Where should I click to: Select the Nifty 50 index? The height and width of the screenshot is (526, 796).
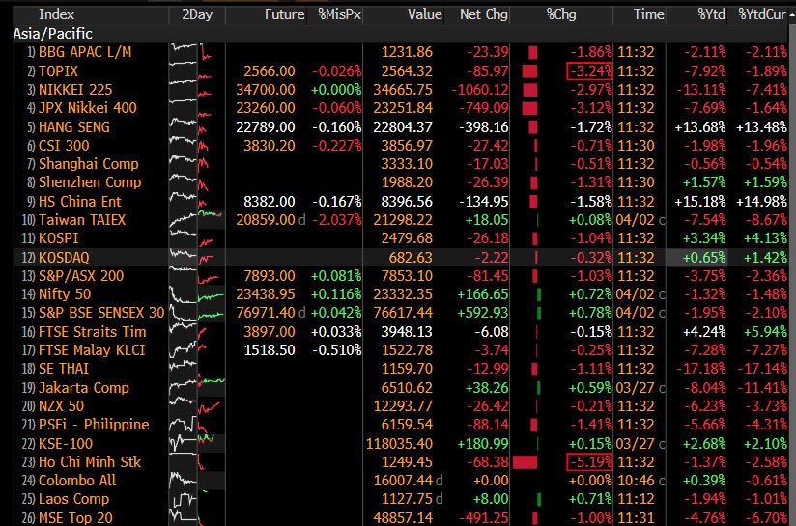(65, 294)
